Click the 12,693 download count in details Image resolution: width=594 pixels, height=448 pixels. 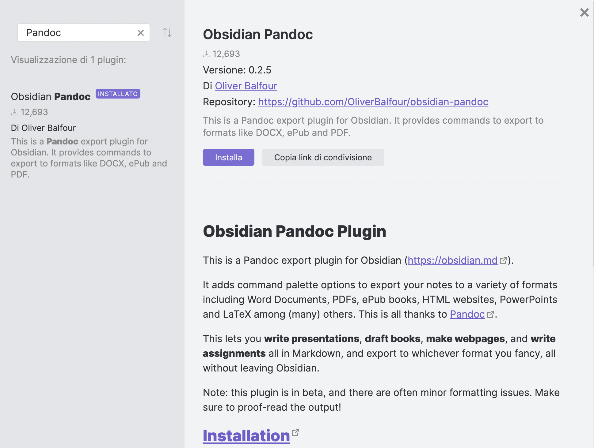pos(226,54)
